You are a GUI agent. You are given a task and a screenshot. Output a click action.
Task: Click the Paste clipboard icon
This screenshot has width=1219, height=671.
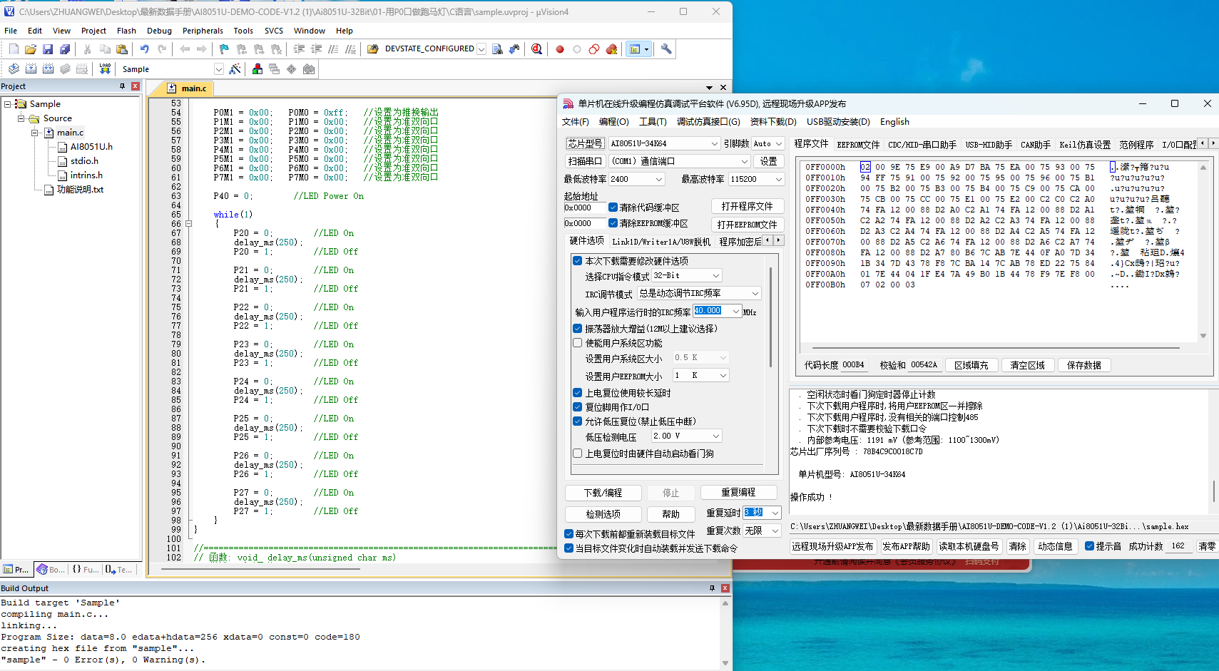pos(122,49)
